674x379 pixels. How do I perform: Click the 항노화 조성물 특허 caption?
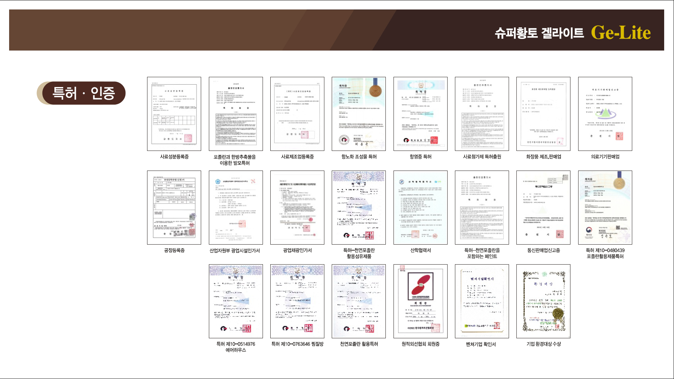[359, 157]
